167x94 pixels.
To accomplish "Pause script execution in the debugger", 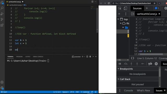I will tap(120, 64).
